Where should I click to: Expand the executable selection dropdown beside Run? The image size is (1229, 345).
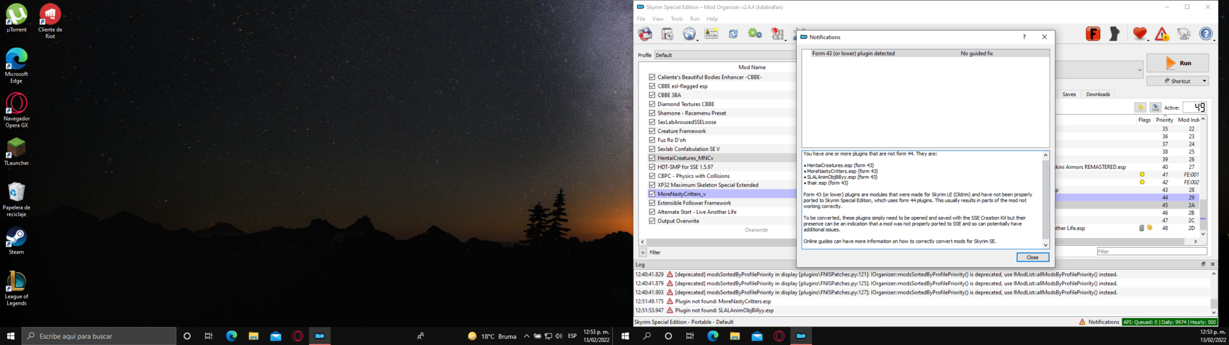click(x=1139, y=70)
